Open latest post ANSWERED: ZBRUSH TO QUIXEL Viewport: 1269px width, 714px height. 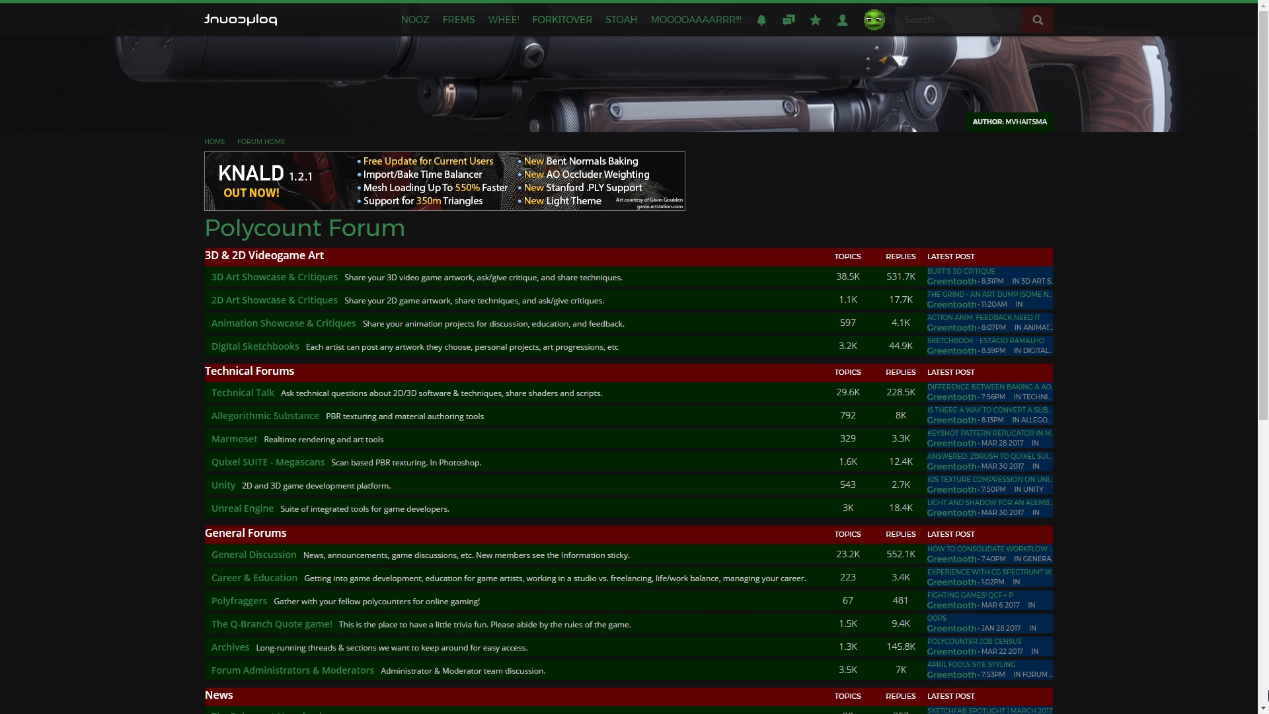tap(989, 457)
